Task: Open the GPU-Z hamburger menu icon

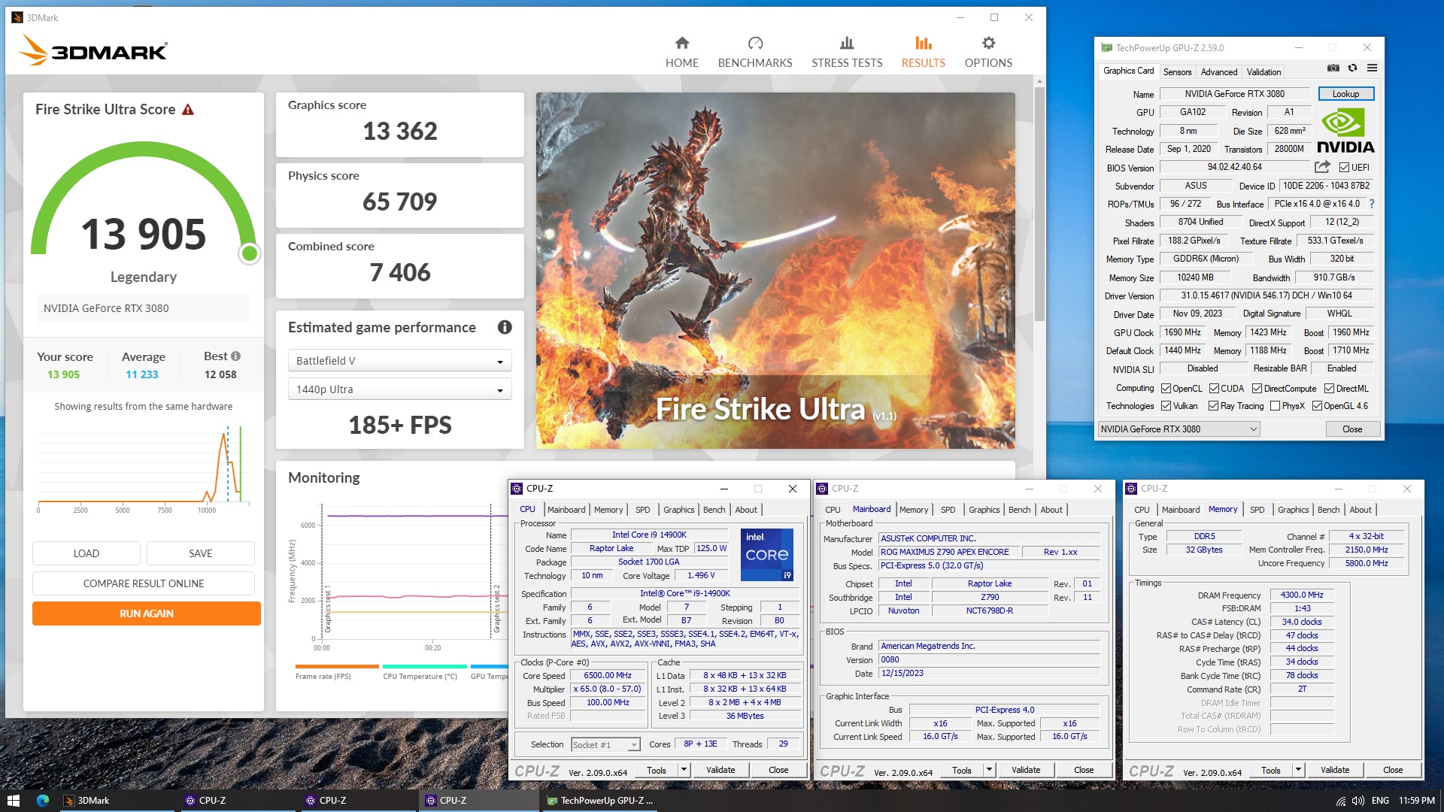Action: click(1372, 68)
